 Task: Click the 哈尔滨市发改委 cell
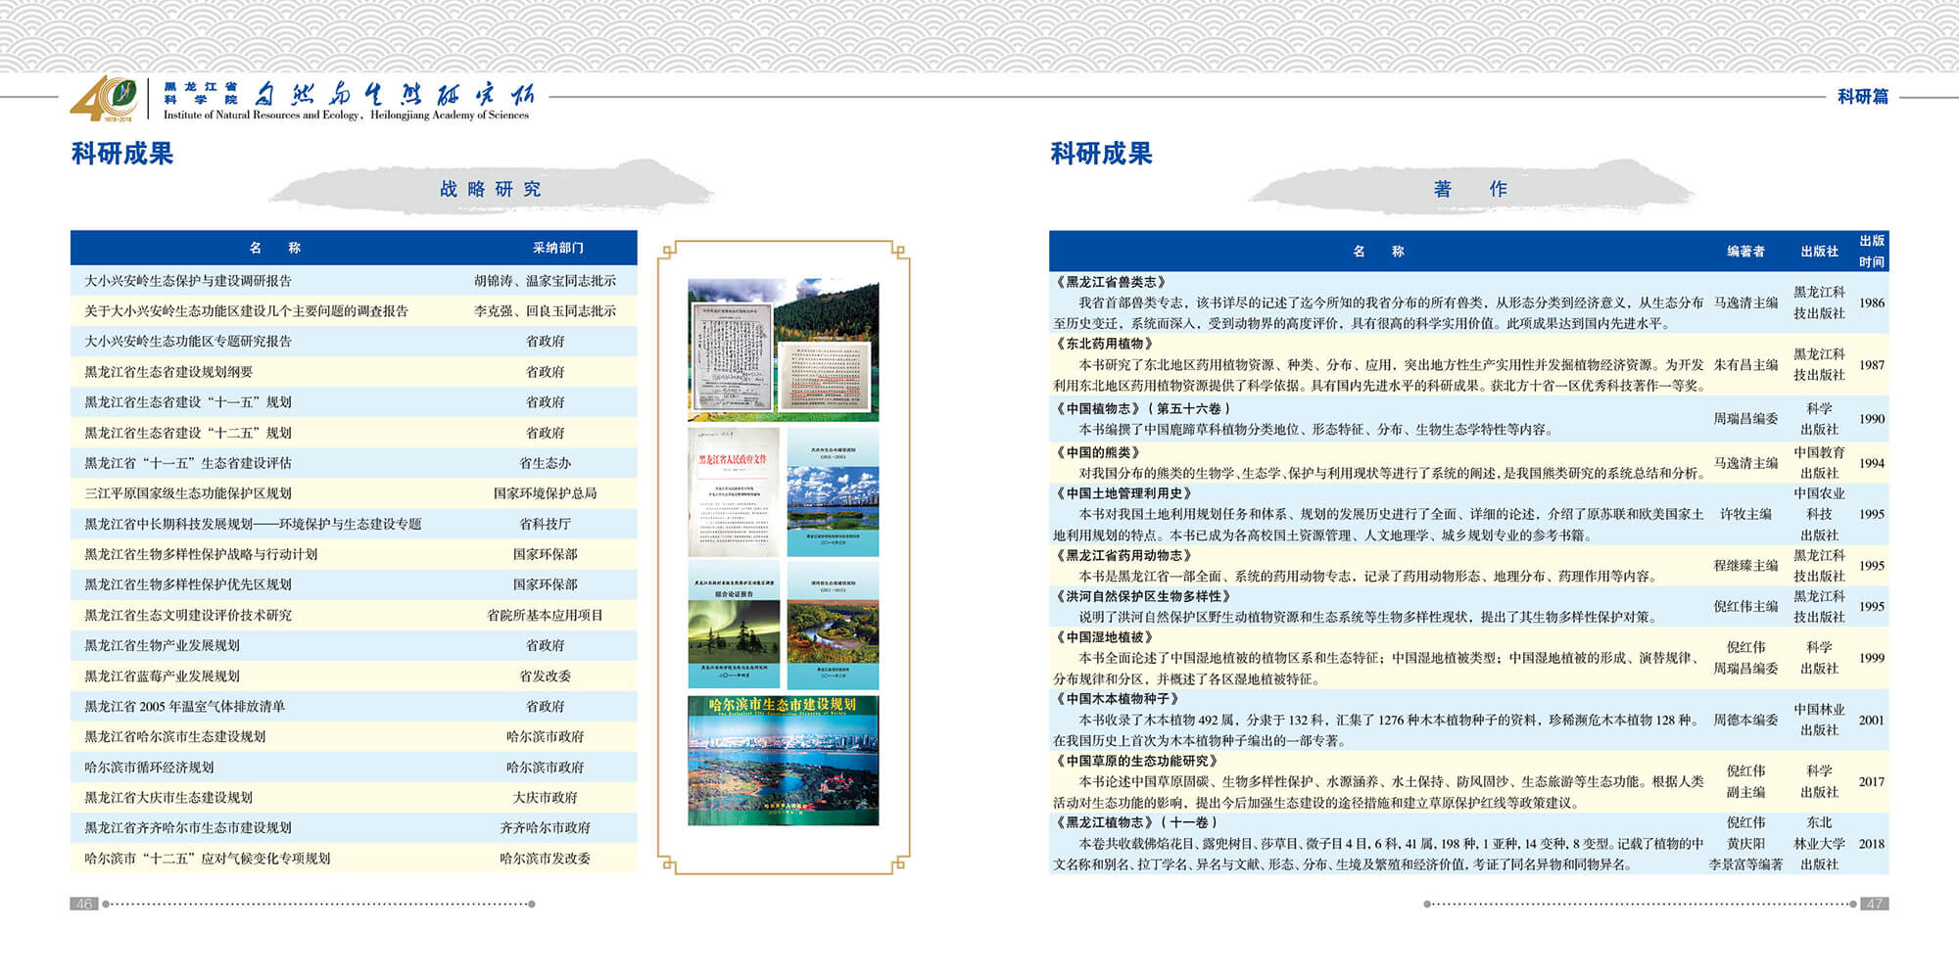click(545, 859)
